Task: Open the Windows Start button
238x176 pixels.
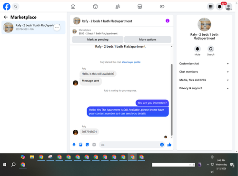Action: (x=4, y=165)
